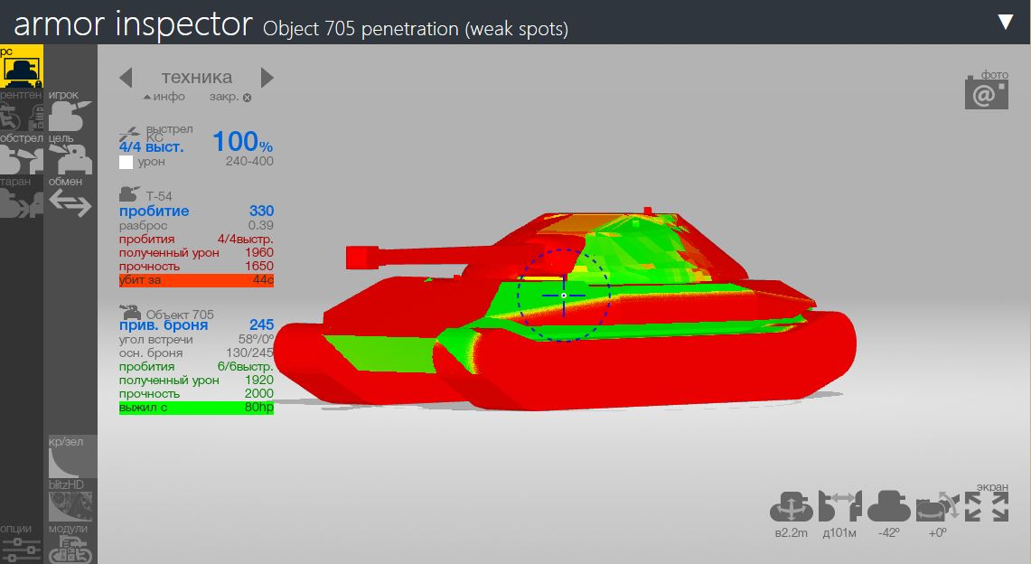Image resolution: width=1031 pixels, height=564 pixels.
Task: Click the выжил с 80hp green bar
Action: click(196, 408)
